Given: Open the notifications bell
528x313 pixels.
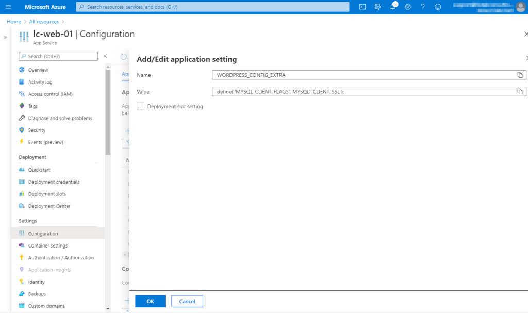Looking at the screenshot, I should (392, 7).
